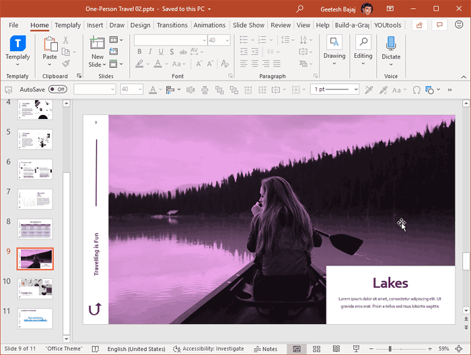Click the Justify text icon
This screenshot has height=355, width=471.
277,63
